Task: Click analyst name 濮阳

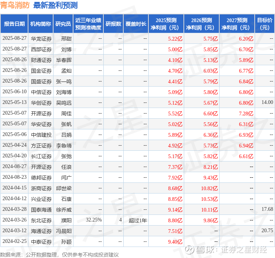Action: click(66, 220)
